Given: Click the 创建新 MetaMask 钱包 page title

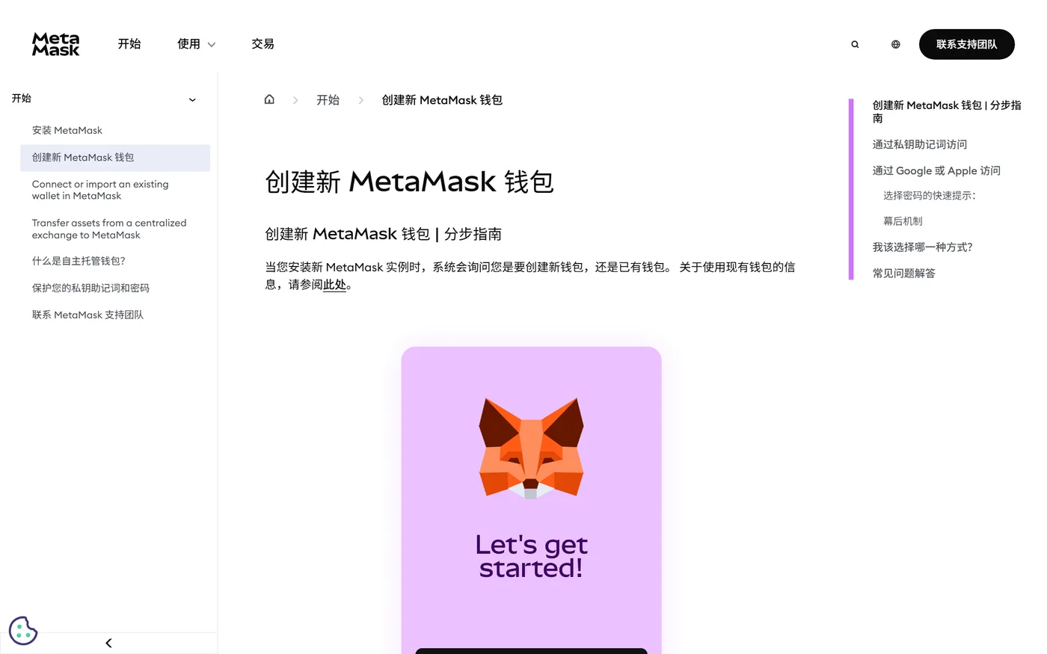Looking at the screenshot, I should (409, 182).
